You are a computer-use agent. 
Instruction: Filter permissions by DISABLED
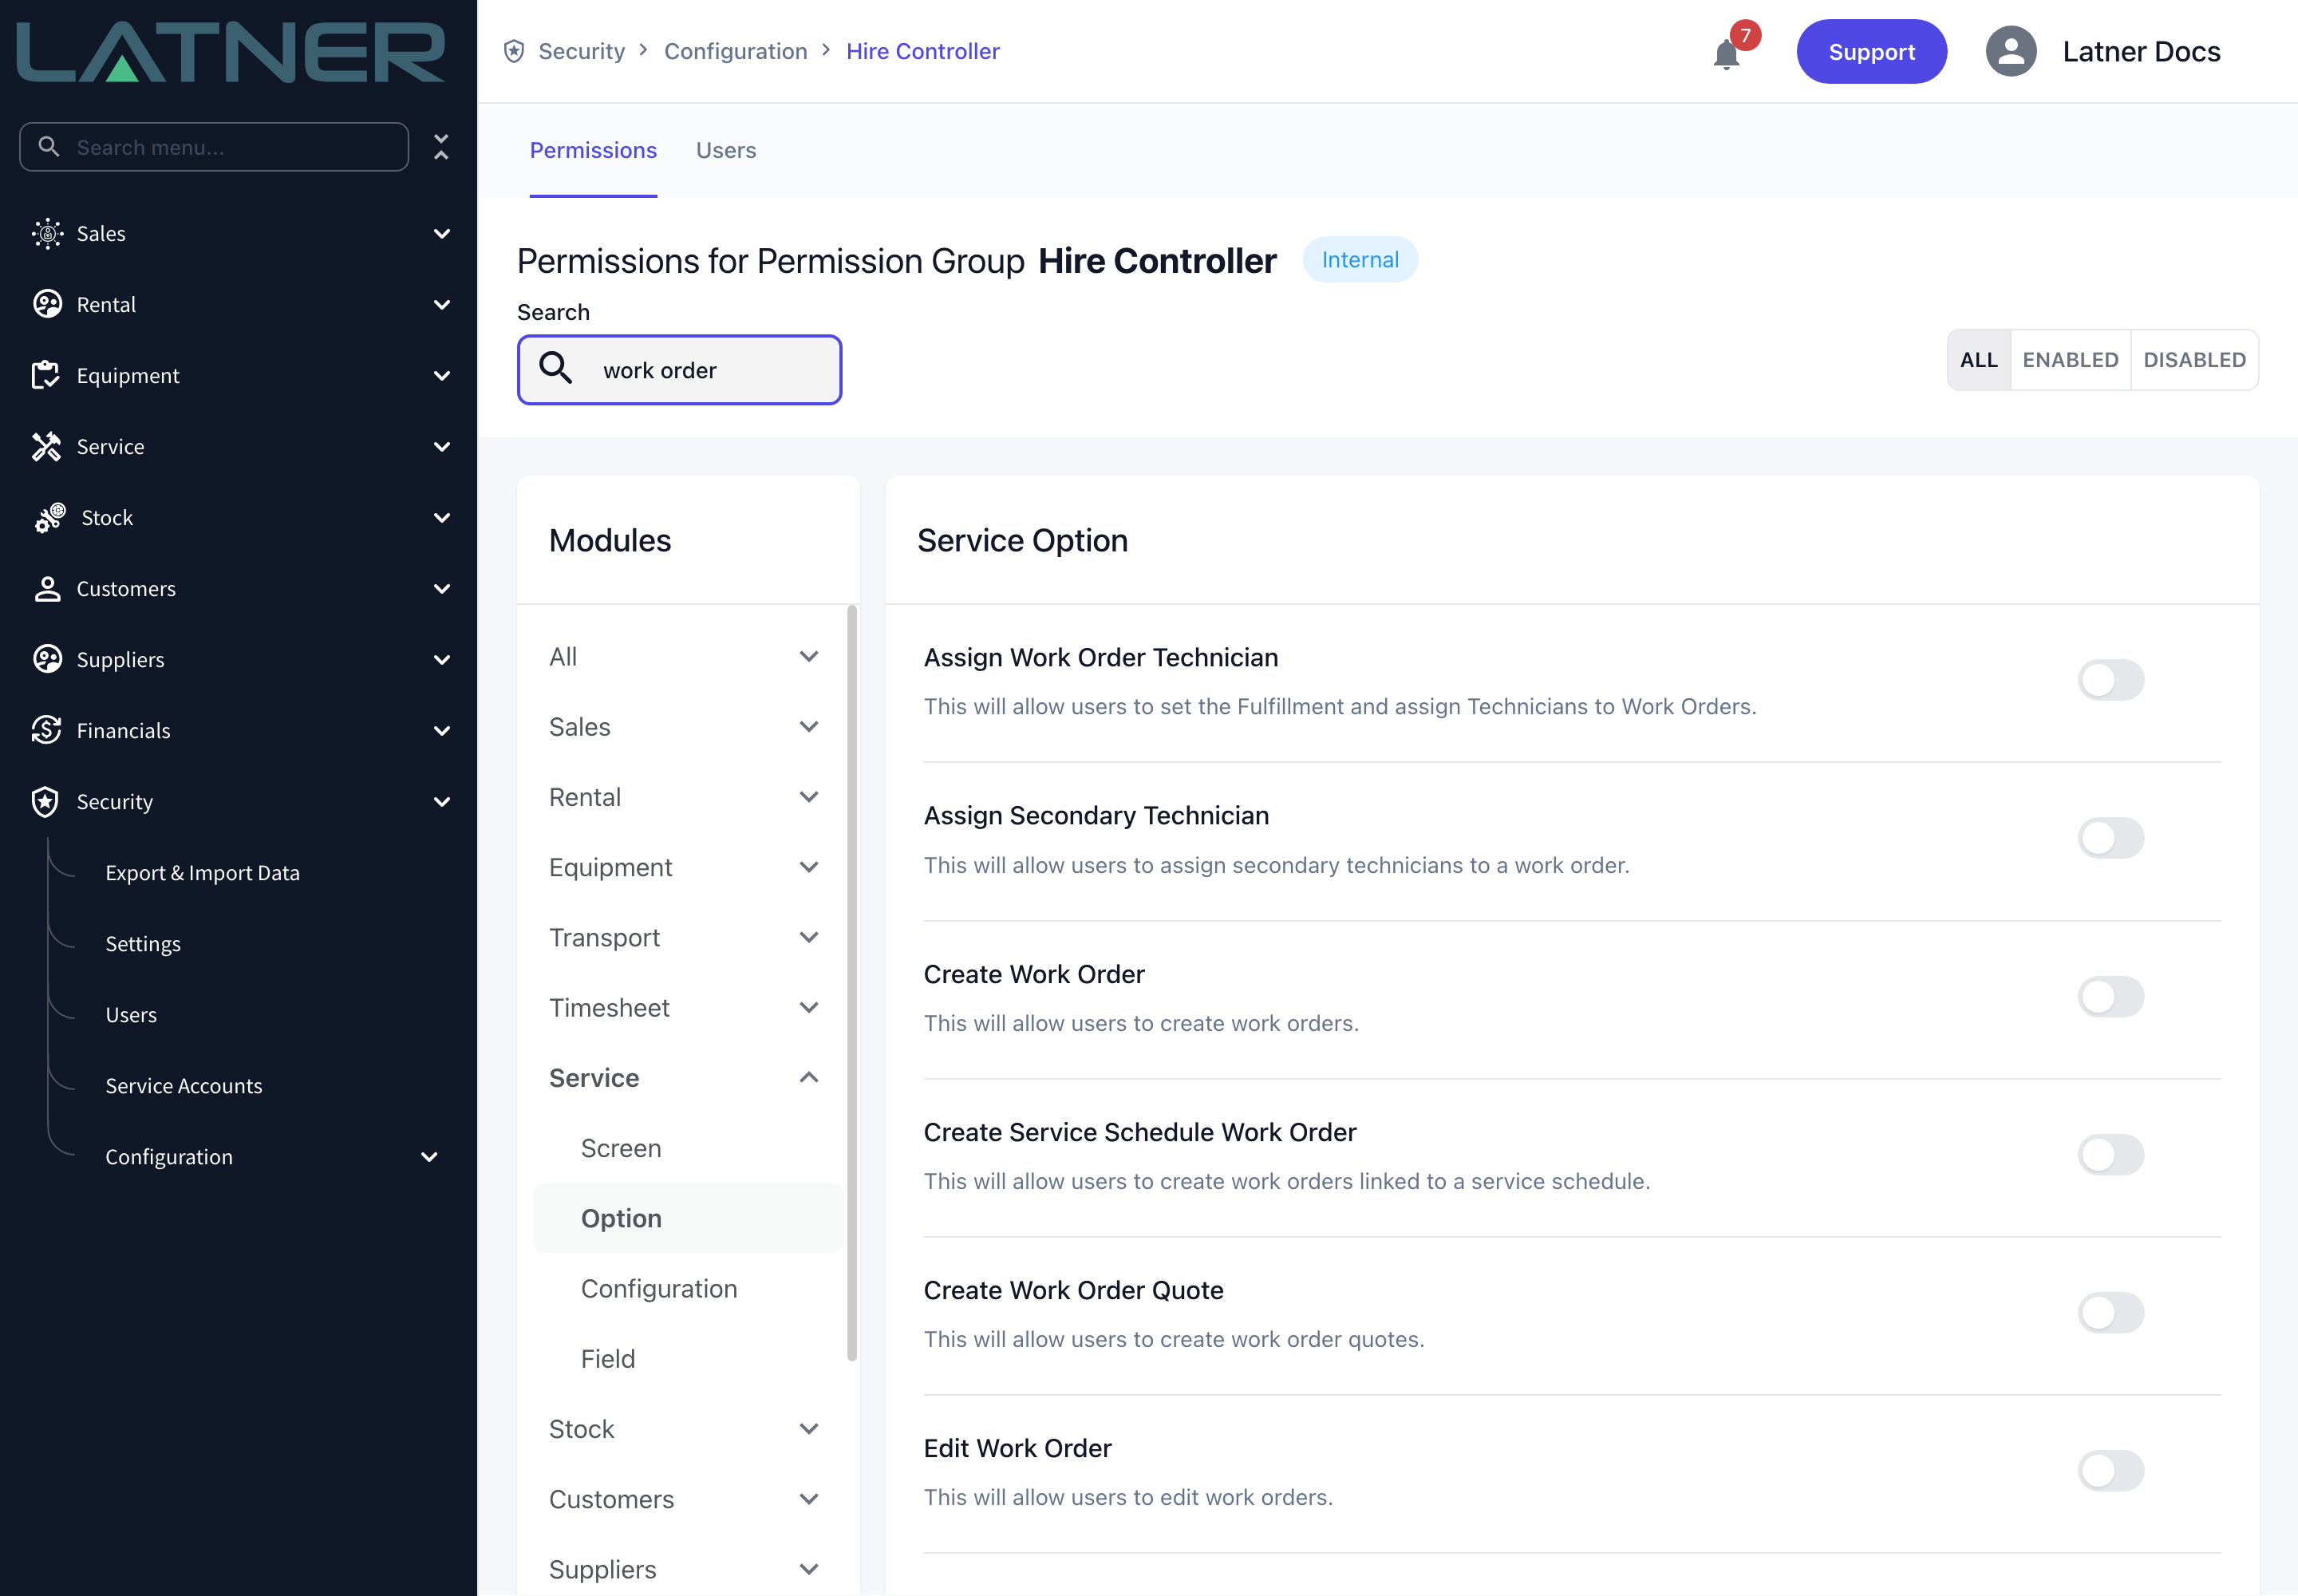point(2194,360)
